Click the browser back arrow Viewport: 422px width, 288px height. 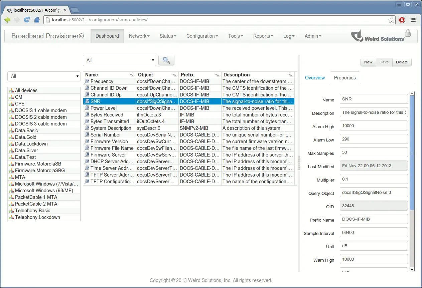tap(7, 20)
